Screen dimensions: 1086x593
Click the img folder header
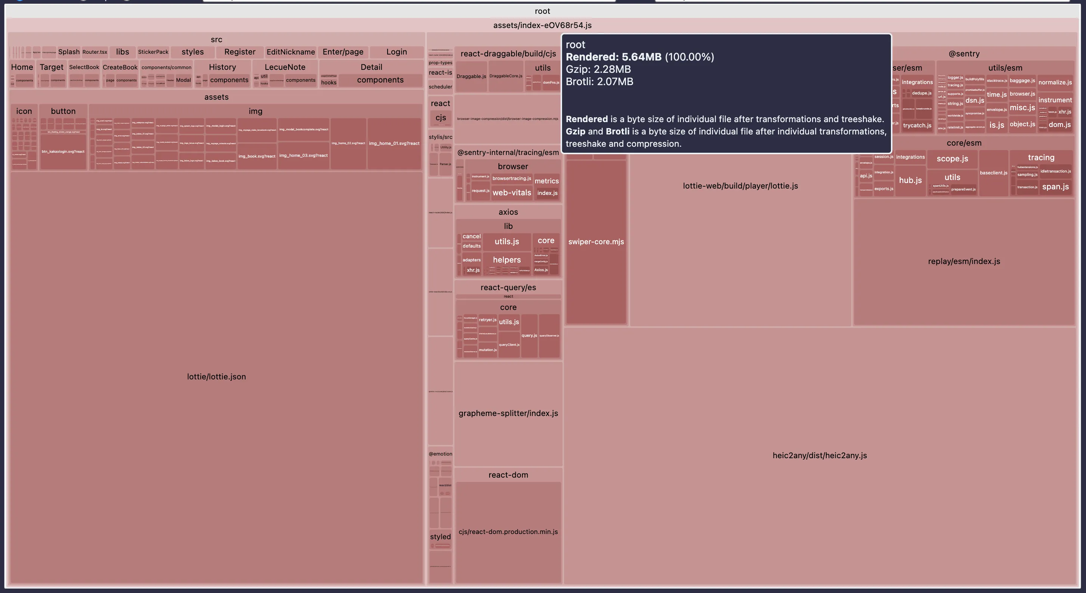click(x=256, y=111)
